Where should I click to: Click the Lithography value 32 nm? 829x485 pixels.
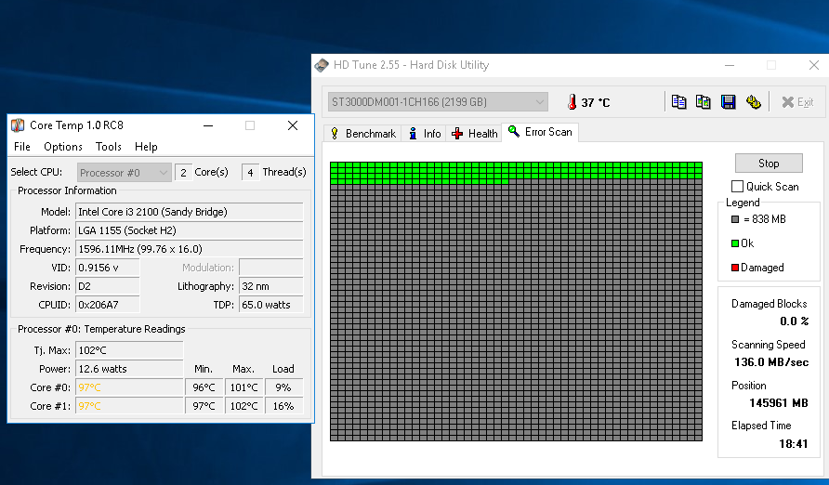coord(271,286)
